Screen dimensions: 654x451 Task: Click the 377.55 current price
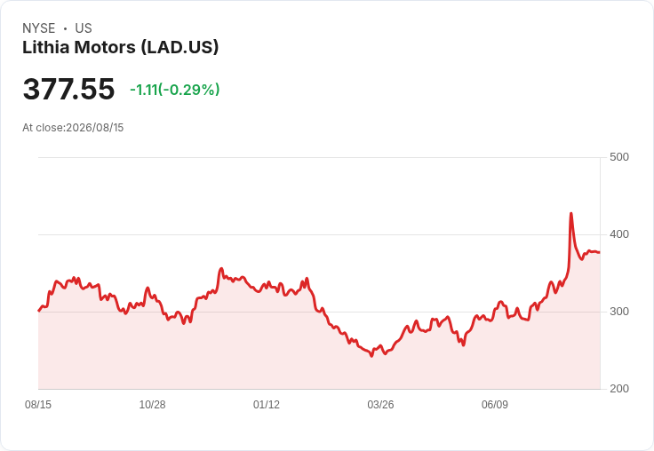click(68, 89)
